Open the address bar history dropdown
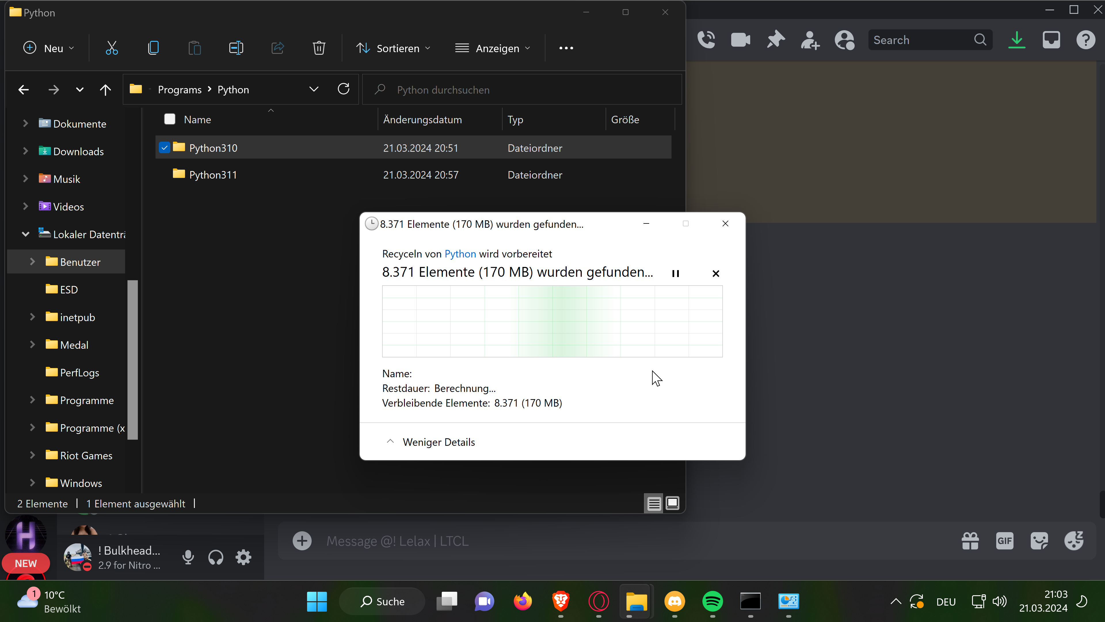This screenshot has width=1105, height=622. 314,89
